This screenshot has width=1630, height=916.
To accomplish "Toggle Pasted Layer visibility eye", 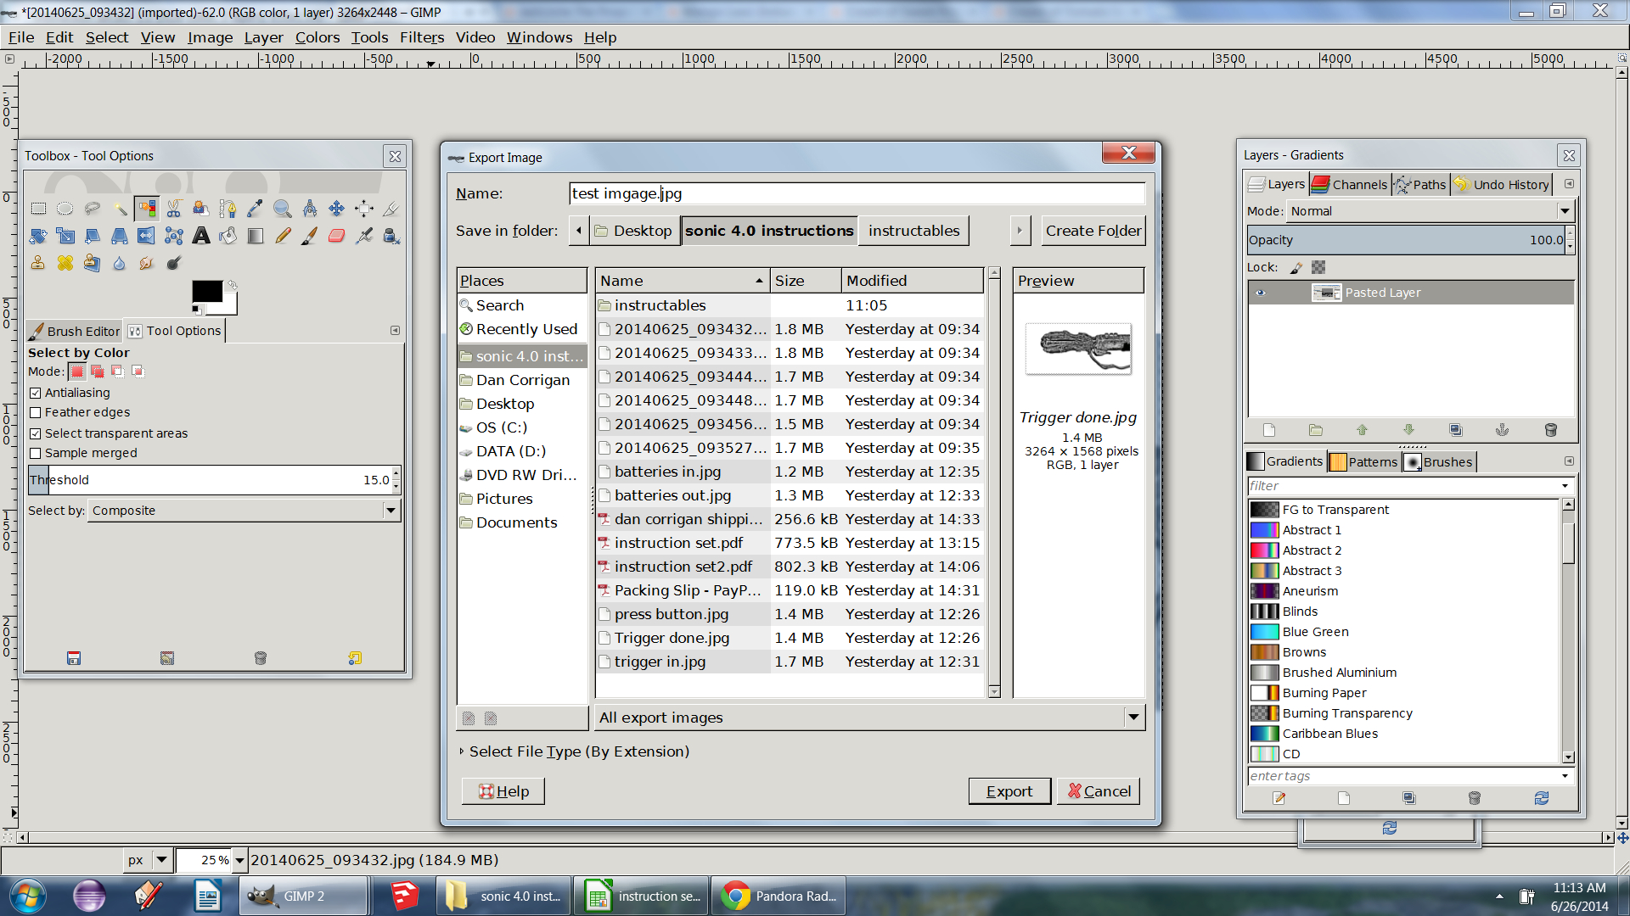I will 1260,293.
